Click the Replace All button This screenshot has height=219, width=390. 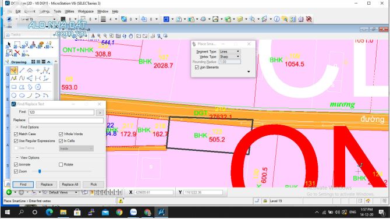70,185
